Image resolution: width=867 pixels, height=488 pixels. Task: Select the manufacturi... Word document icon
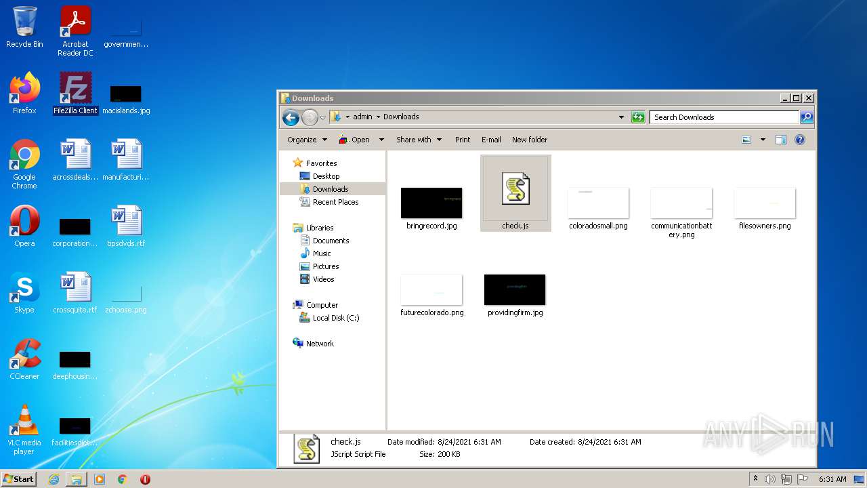click(126, 159)
